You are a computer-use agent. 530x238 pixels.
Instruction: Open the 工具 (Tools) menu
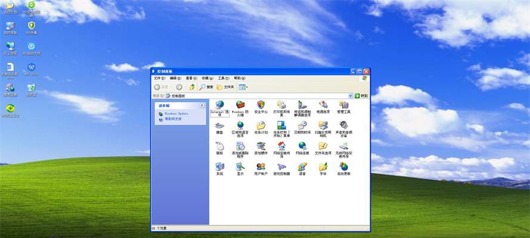coord(224,78)
